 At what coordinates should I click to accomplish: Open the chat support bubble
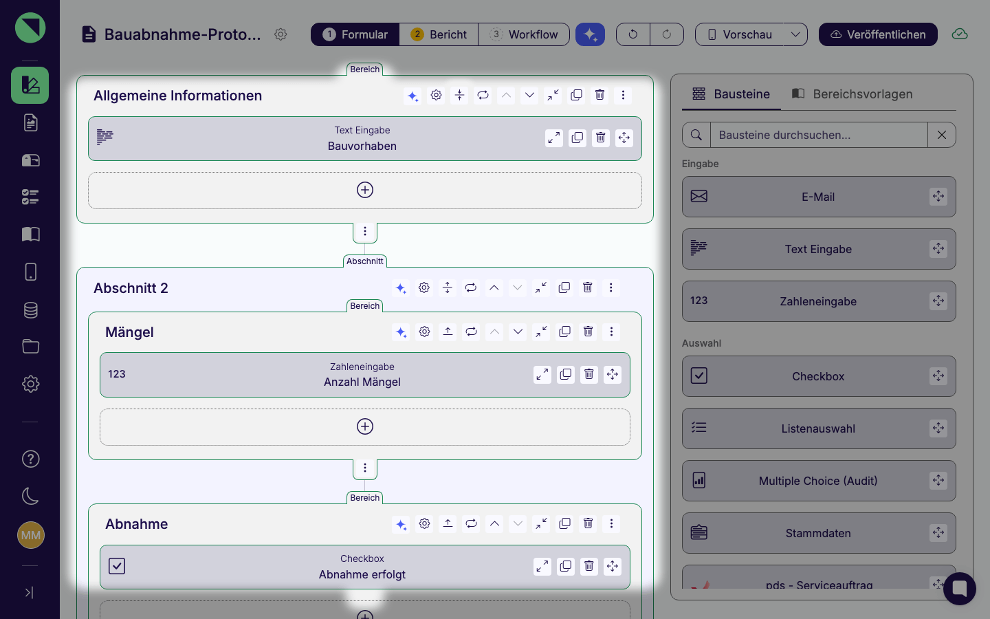pos(960,589)
